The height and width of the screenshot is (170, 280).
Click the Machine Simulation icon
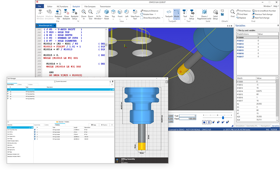pyautogui.click(x=49, y=12)
